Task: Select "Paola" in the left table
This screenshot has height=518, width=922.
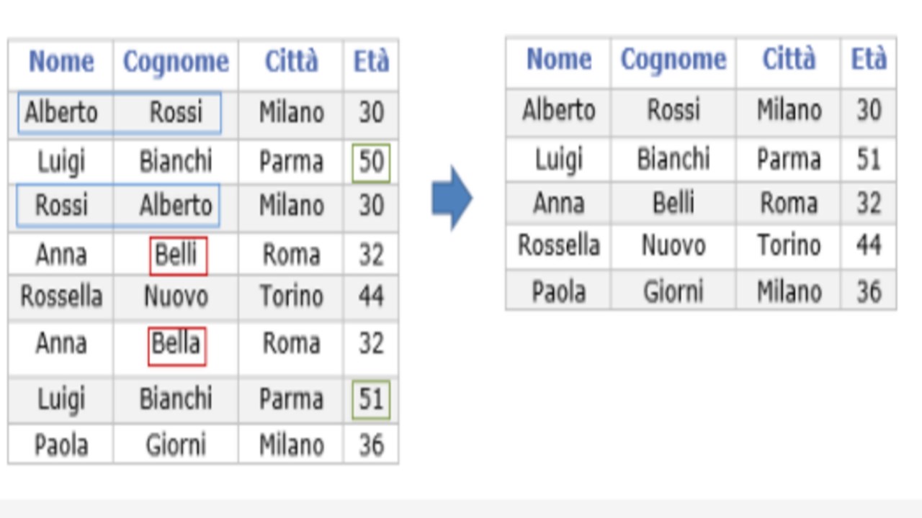Action: click(x=61, y=445)
